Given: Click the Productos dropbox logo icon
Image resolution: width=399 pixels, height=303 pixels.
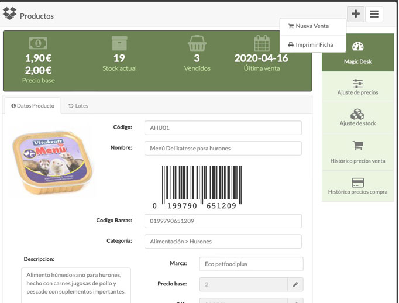Looking at the screenshot, I should 10,15.
